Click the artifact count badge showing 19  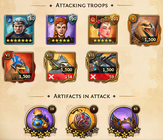(52, 109)
